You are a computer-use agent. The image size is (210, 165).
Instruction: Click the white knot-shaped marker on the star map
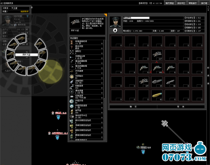point(165,124)
